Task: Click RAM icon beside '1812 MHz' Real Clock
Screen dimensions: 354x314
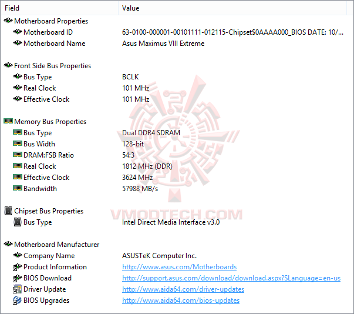Action: (18, 166)
